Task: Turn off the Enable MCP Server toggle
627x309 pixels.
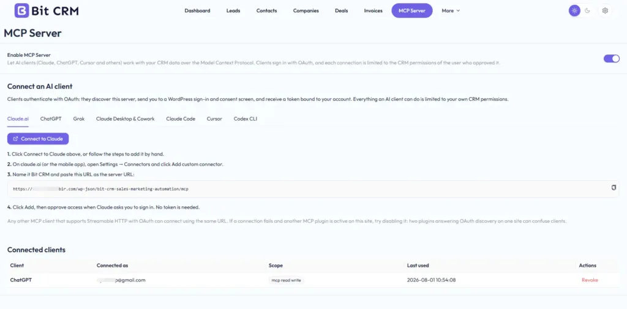Action: pyautogui.click(x=612, y=59)
